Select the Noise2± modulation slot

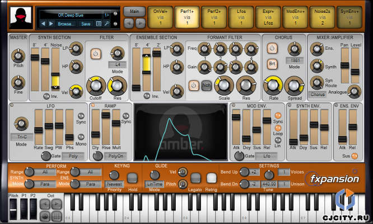[x=323, y=17]
